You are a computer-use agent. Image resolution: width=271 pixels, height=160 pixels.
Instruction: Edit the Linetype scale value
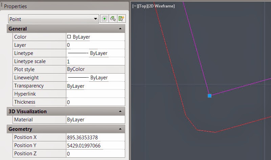click(95, 61)
